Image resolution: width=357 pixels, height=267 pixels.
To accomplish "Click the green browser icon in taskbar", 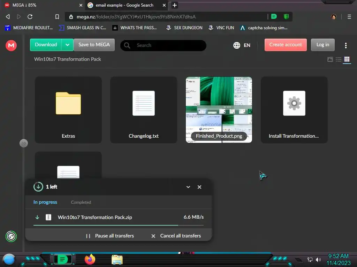I will [x=62, y=259].
